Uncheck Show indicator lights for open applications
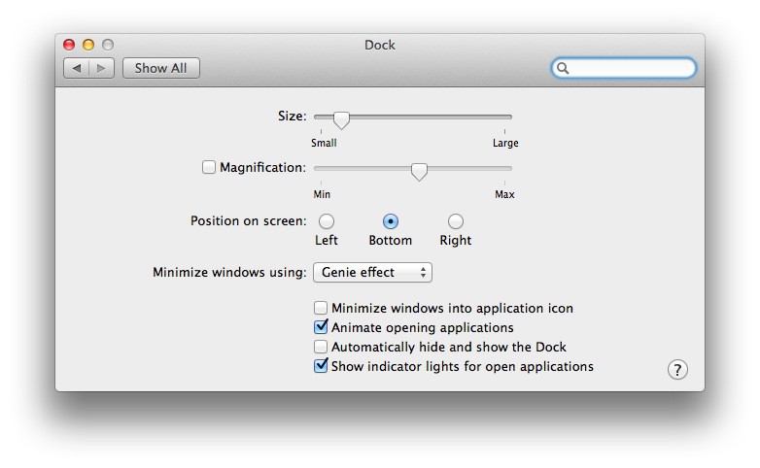The image size is (760, 468). pos(321,366)
